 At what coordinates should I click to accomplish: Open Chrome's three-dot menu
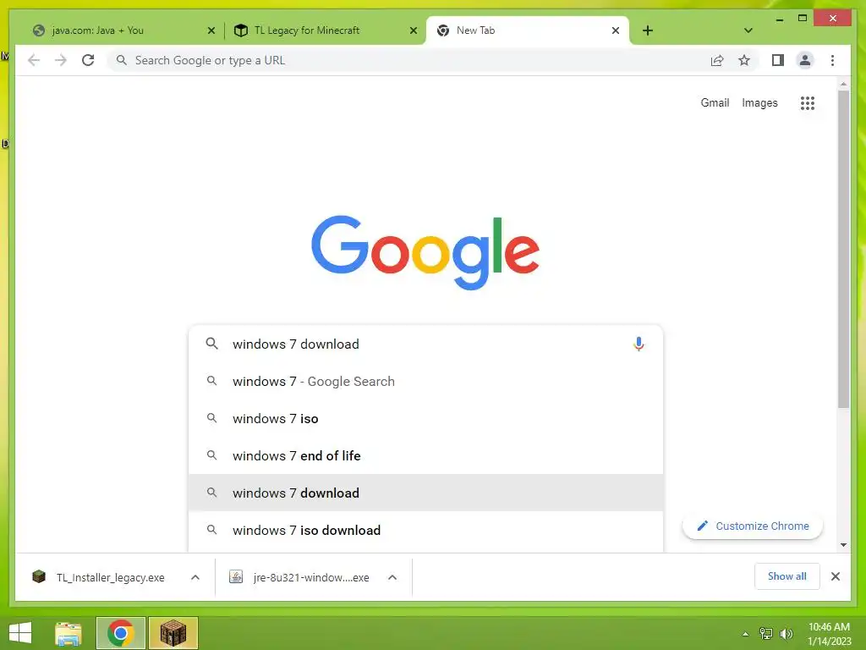coord(832,60)
